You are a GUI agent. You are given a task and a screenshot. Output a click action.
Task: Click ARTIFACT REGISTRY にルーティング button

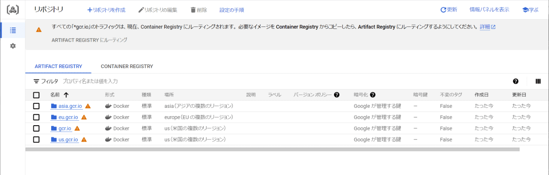tap(89, 40)
